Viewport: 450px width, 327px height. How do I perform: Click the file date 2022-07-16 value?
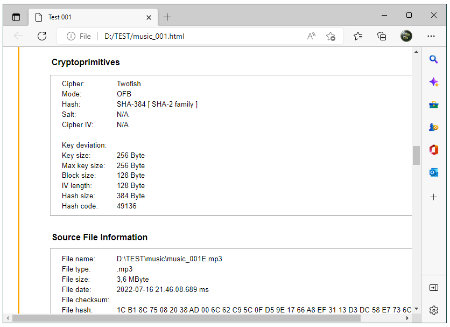coord(163,290)
